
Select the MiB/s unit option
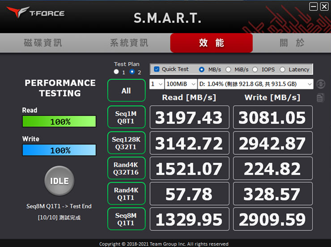point(228,69)
